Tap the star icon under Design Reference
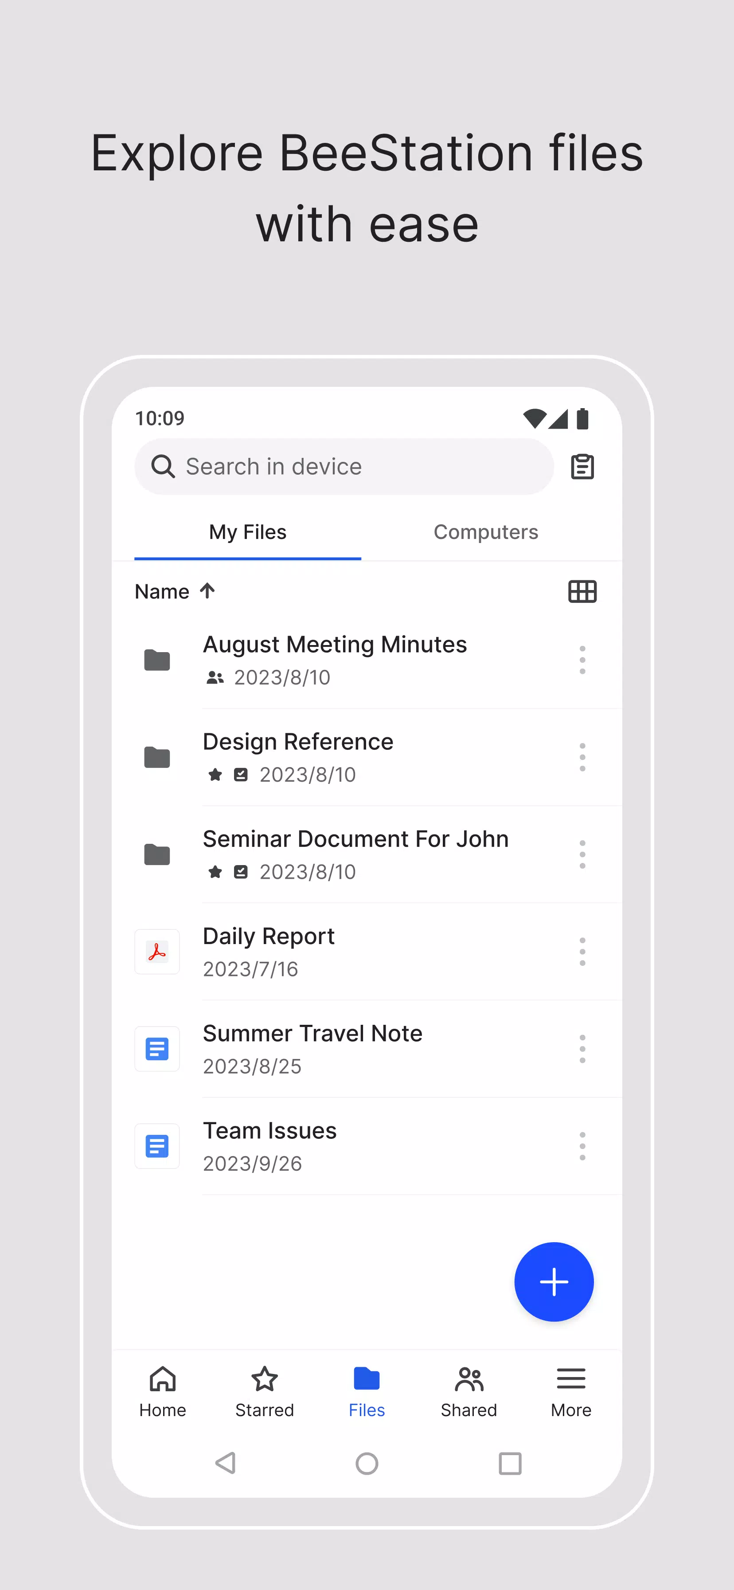Screen dimensions: 734x1590 [x=215, y=774]
